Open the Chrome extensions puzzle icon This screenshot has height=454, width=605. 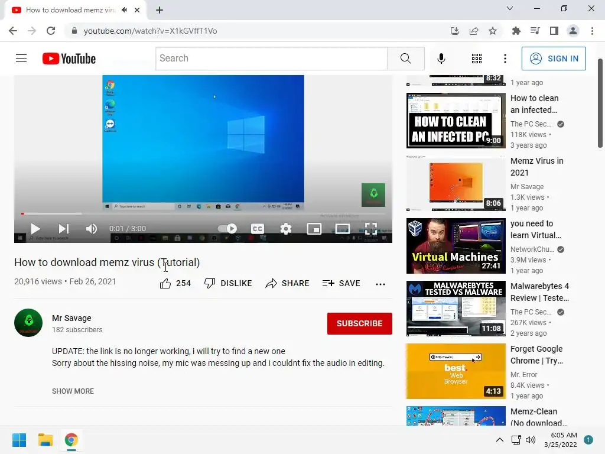coord(516,31)
